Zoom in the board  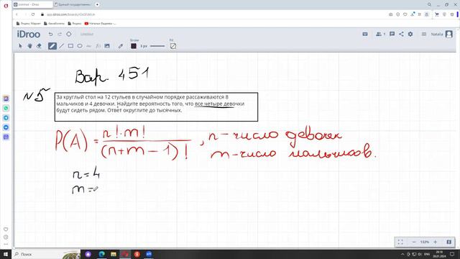[436, 242]
